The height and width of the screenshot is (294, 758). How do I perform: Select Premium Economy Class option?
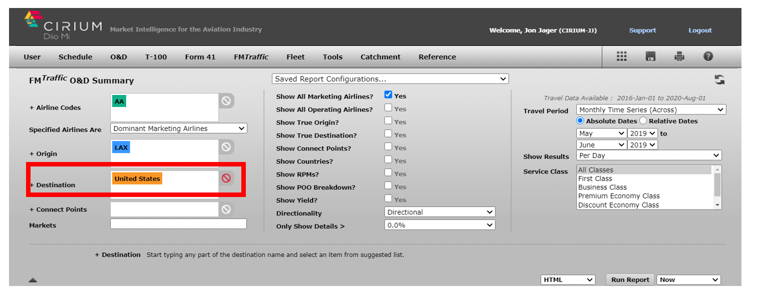coord(644,196)
